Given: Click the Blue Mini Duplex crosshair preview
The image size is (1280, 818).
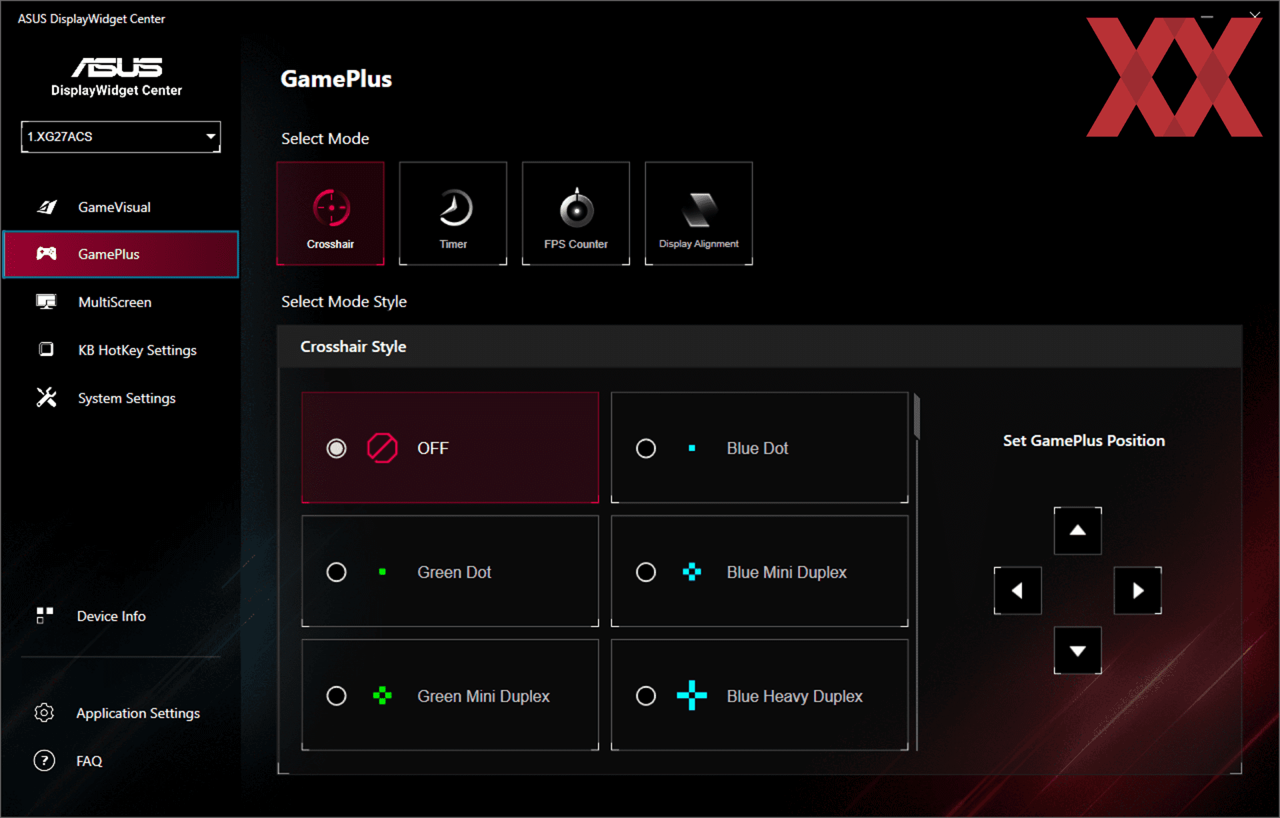Looking at the screenshot, I should (692, 572).
